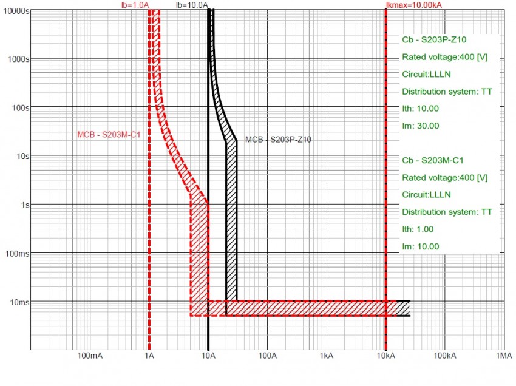Click 'Ith: 1.00' in the legend
Viewport: 516px width, 386px height.
click(418, 229)
